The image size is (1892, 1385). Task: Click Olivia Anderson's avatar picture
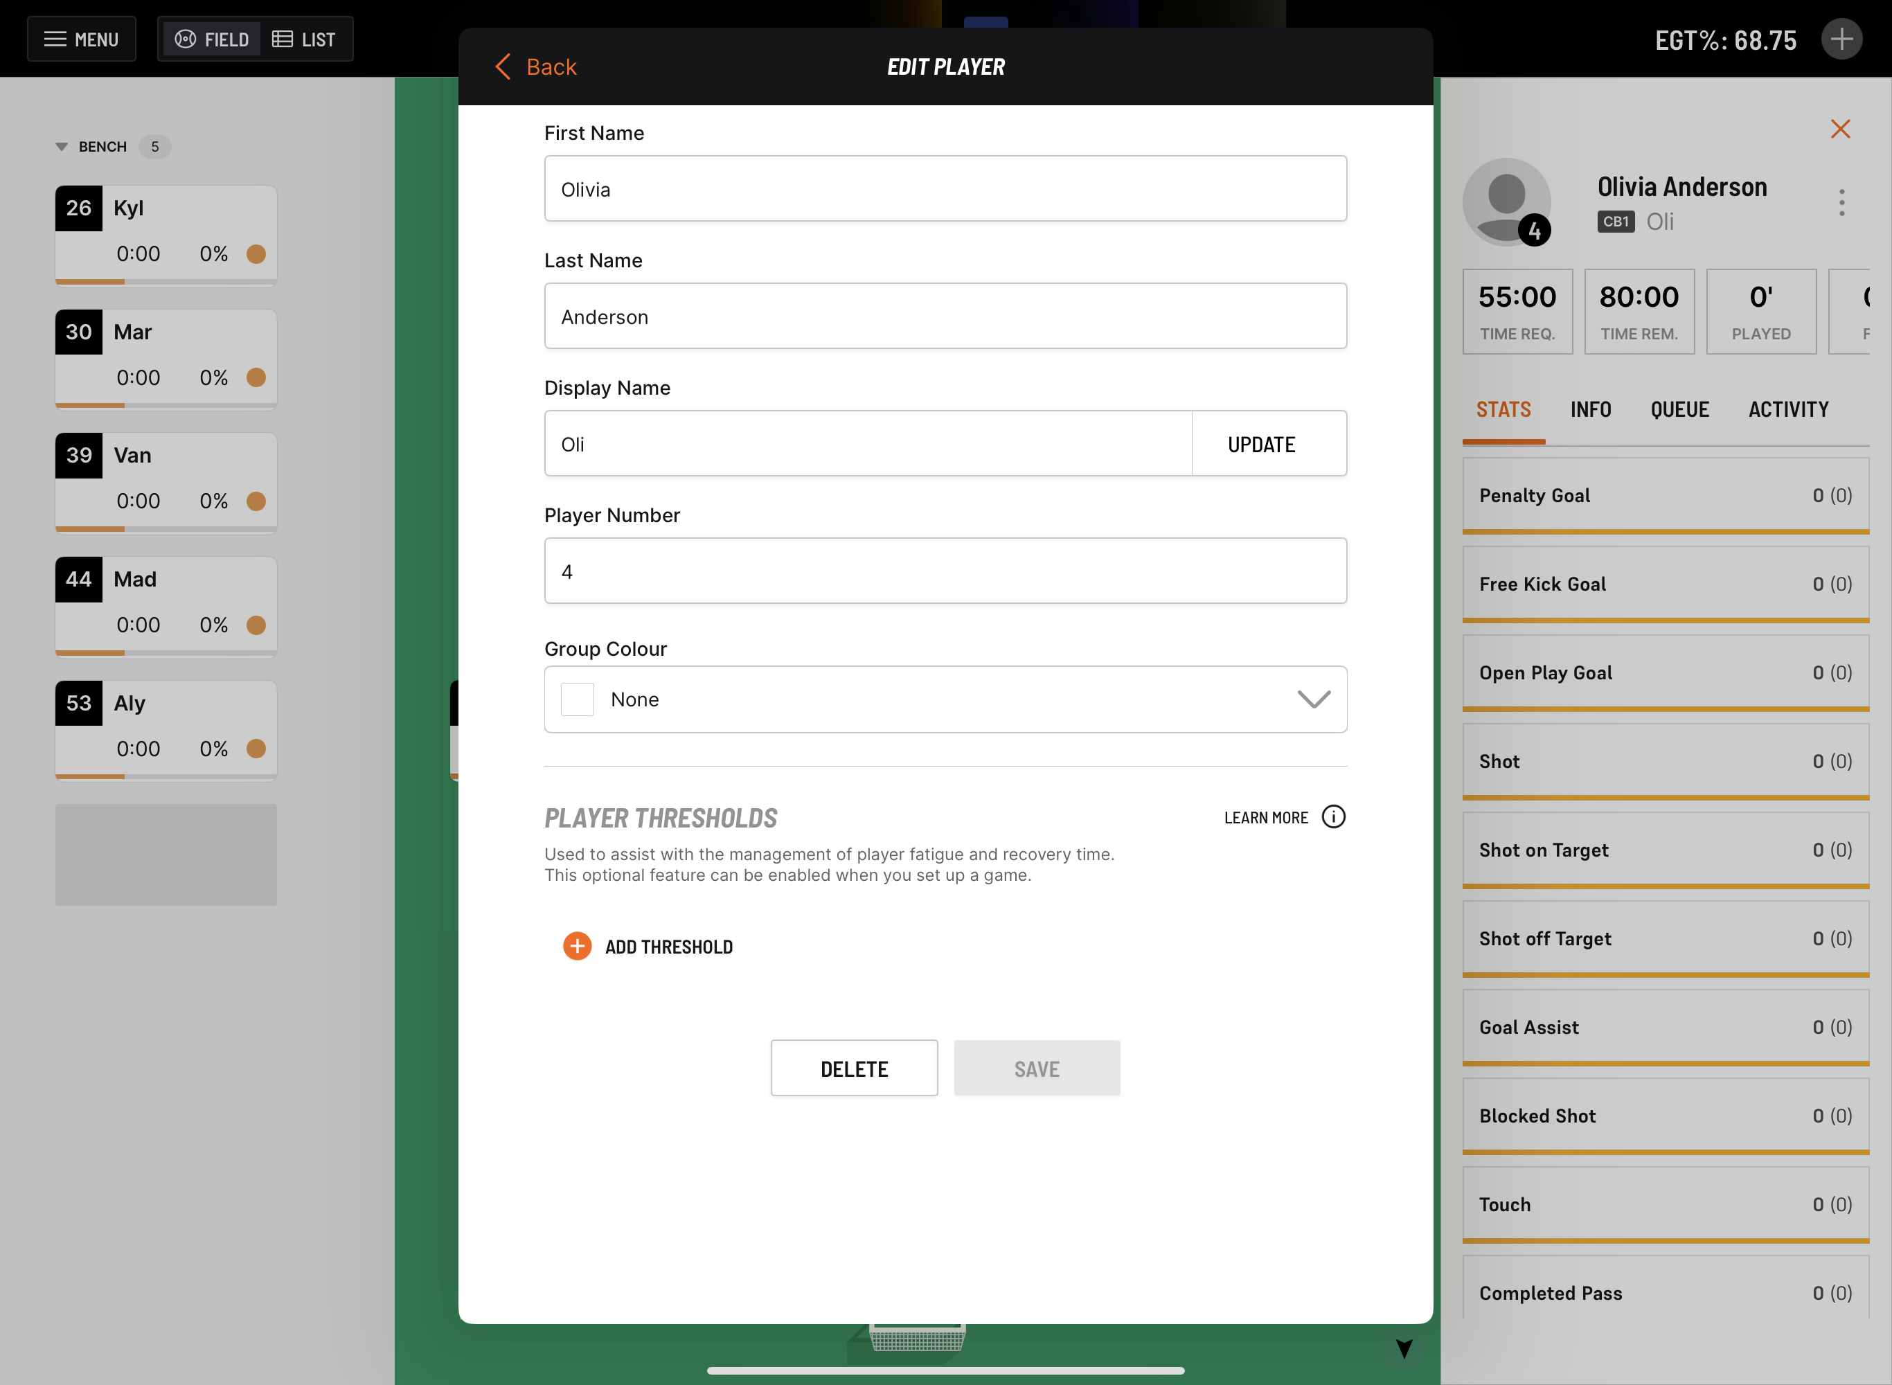[x=1506, y=202]
